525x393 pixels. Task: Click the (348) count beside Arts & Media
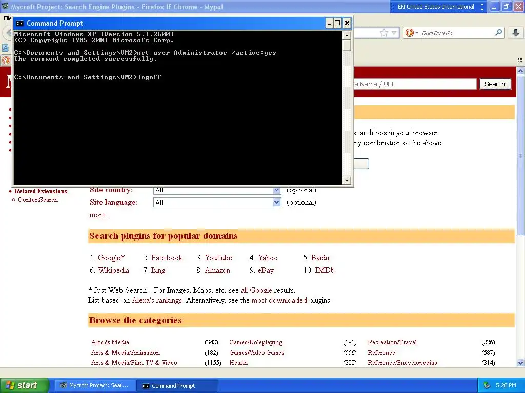tap(211, 342)
